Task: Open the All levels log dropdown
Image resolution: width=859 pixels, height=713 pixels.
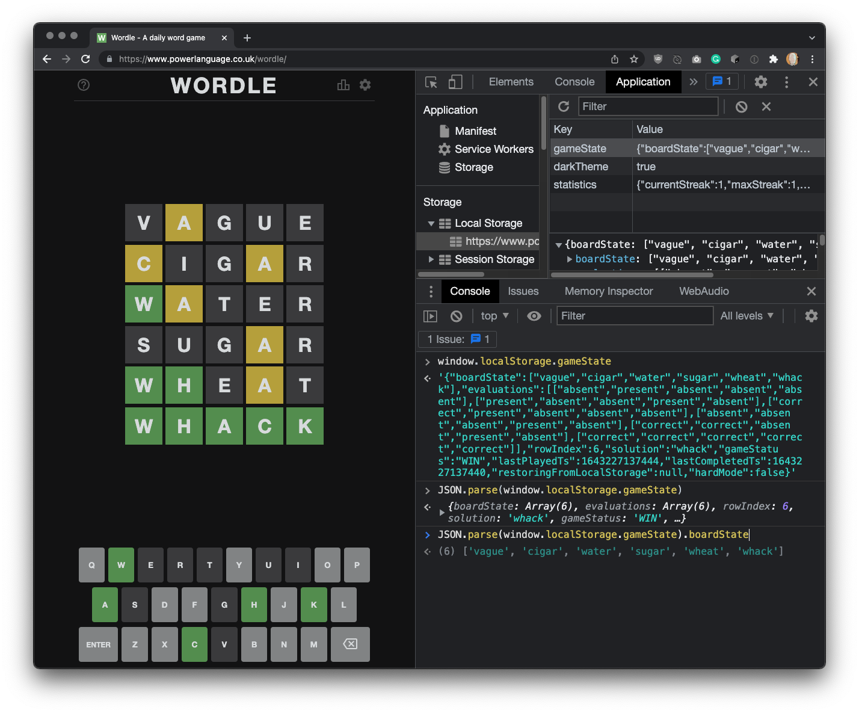Action: tap(747, 316)
